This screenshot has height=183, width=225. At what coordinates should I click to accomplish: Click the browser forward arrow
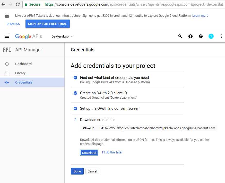point(11,4)
